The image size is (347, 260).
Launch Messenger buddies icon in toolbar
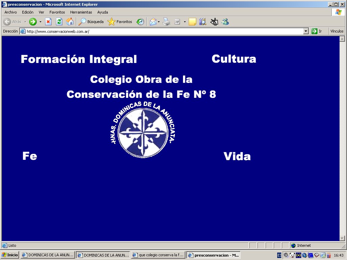click(225, 22)
